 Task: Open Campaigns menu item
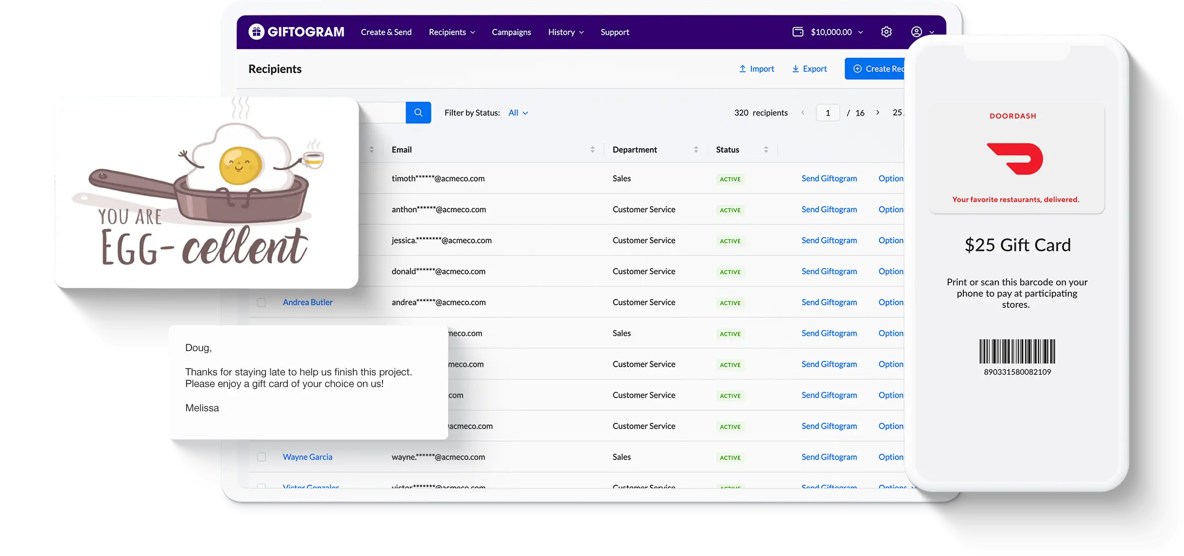point(511,32)
